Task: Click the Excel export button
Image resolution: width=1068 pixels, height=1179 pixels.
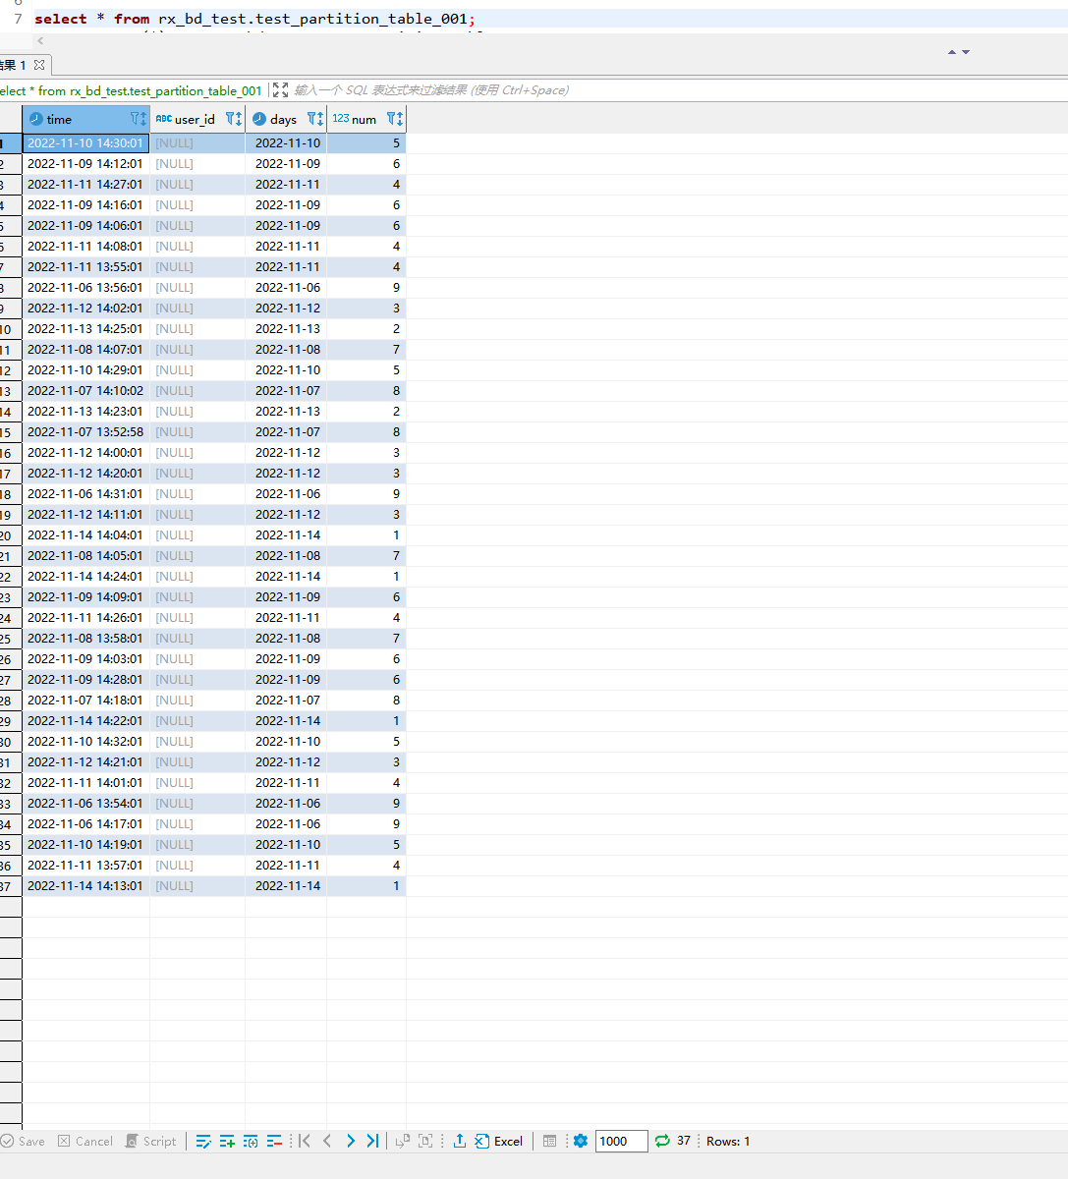Action: (x=499, y=1141)
